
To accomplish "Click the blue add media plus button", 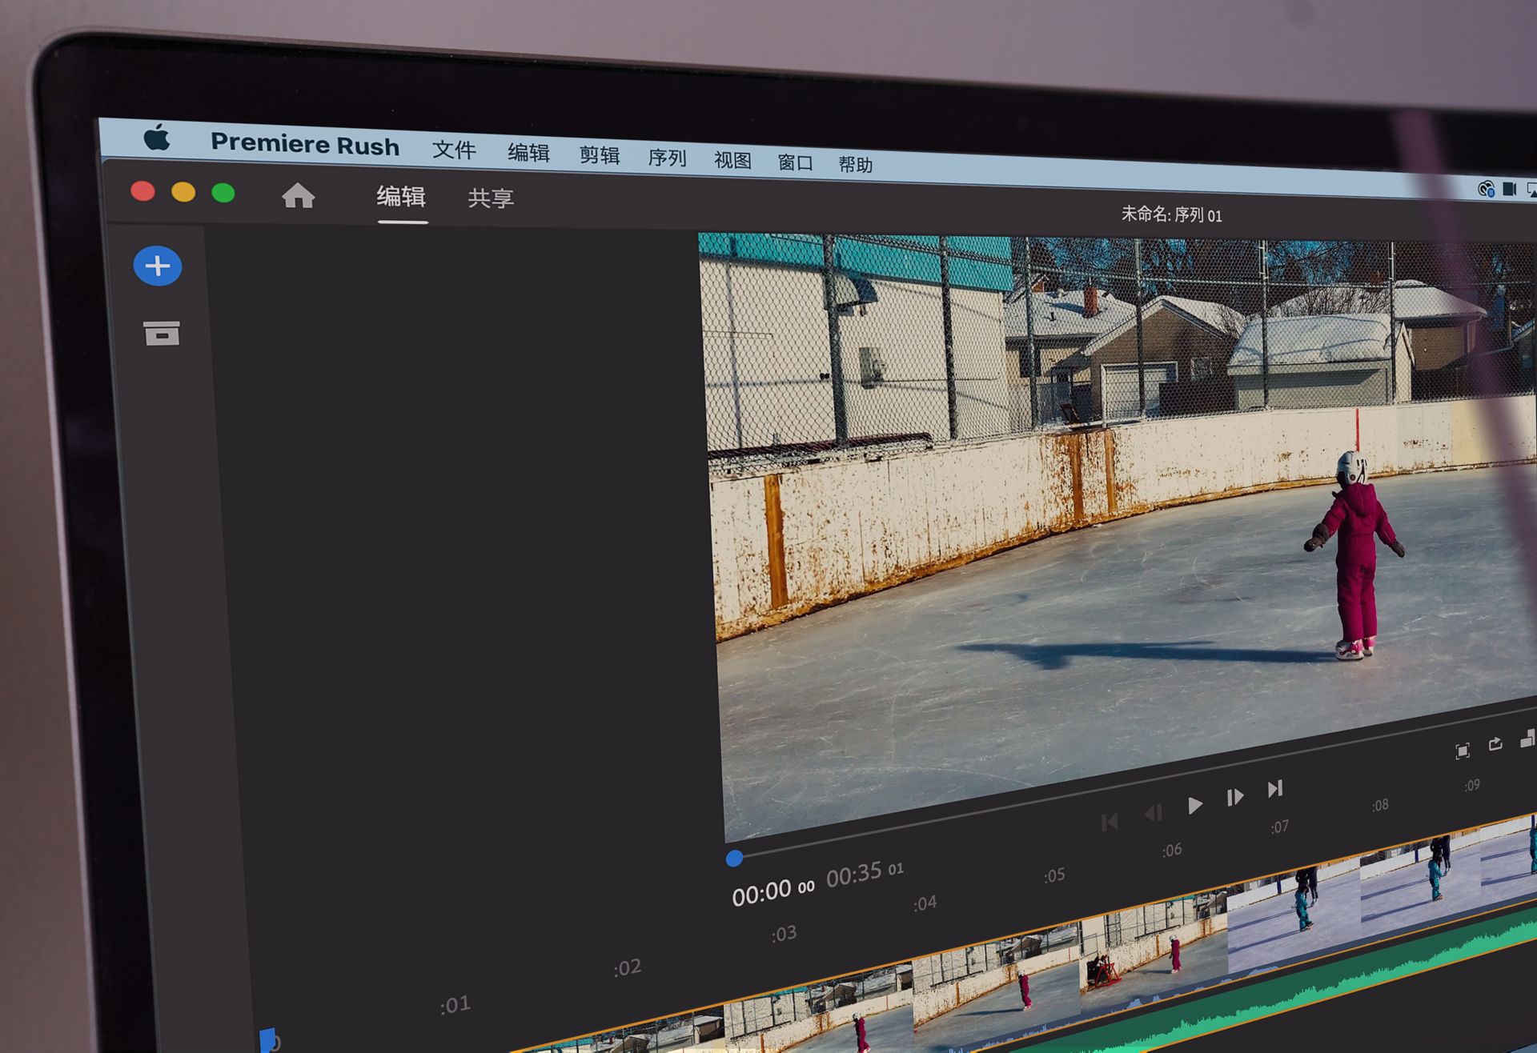I will (x=158, y=266).
